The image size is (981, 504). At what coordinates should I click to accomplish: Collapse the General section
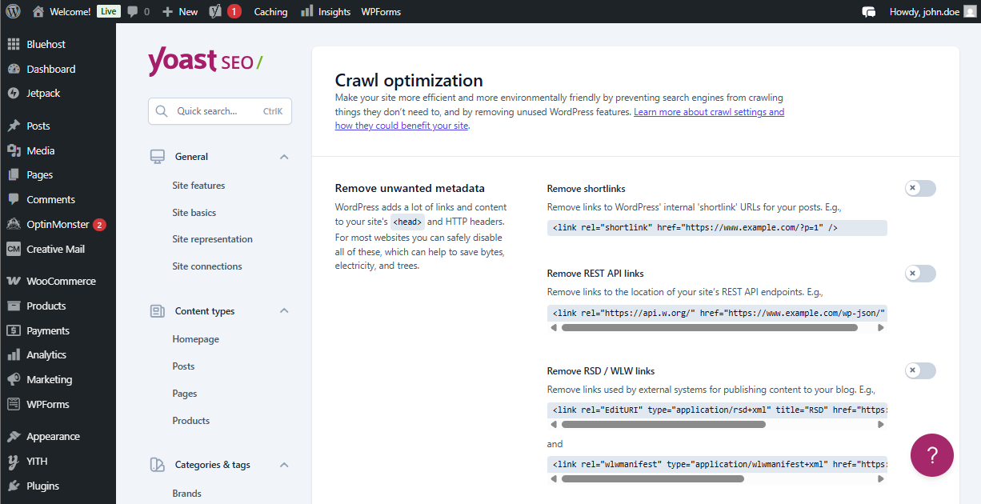(x=283, y=157)
